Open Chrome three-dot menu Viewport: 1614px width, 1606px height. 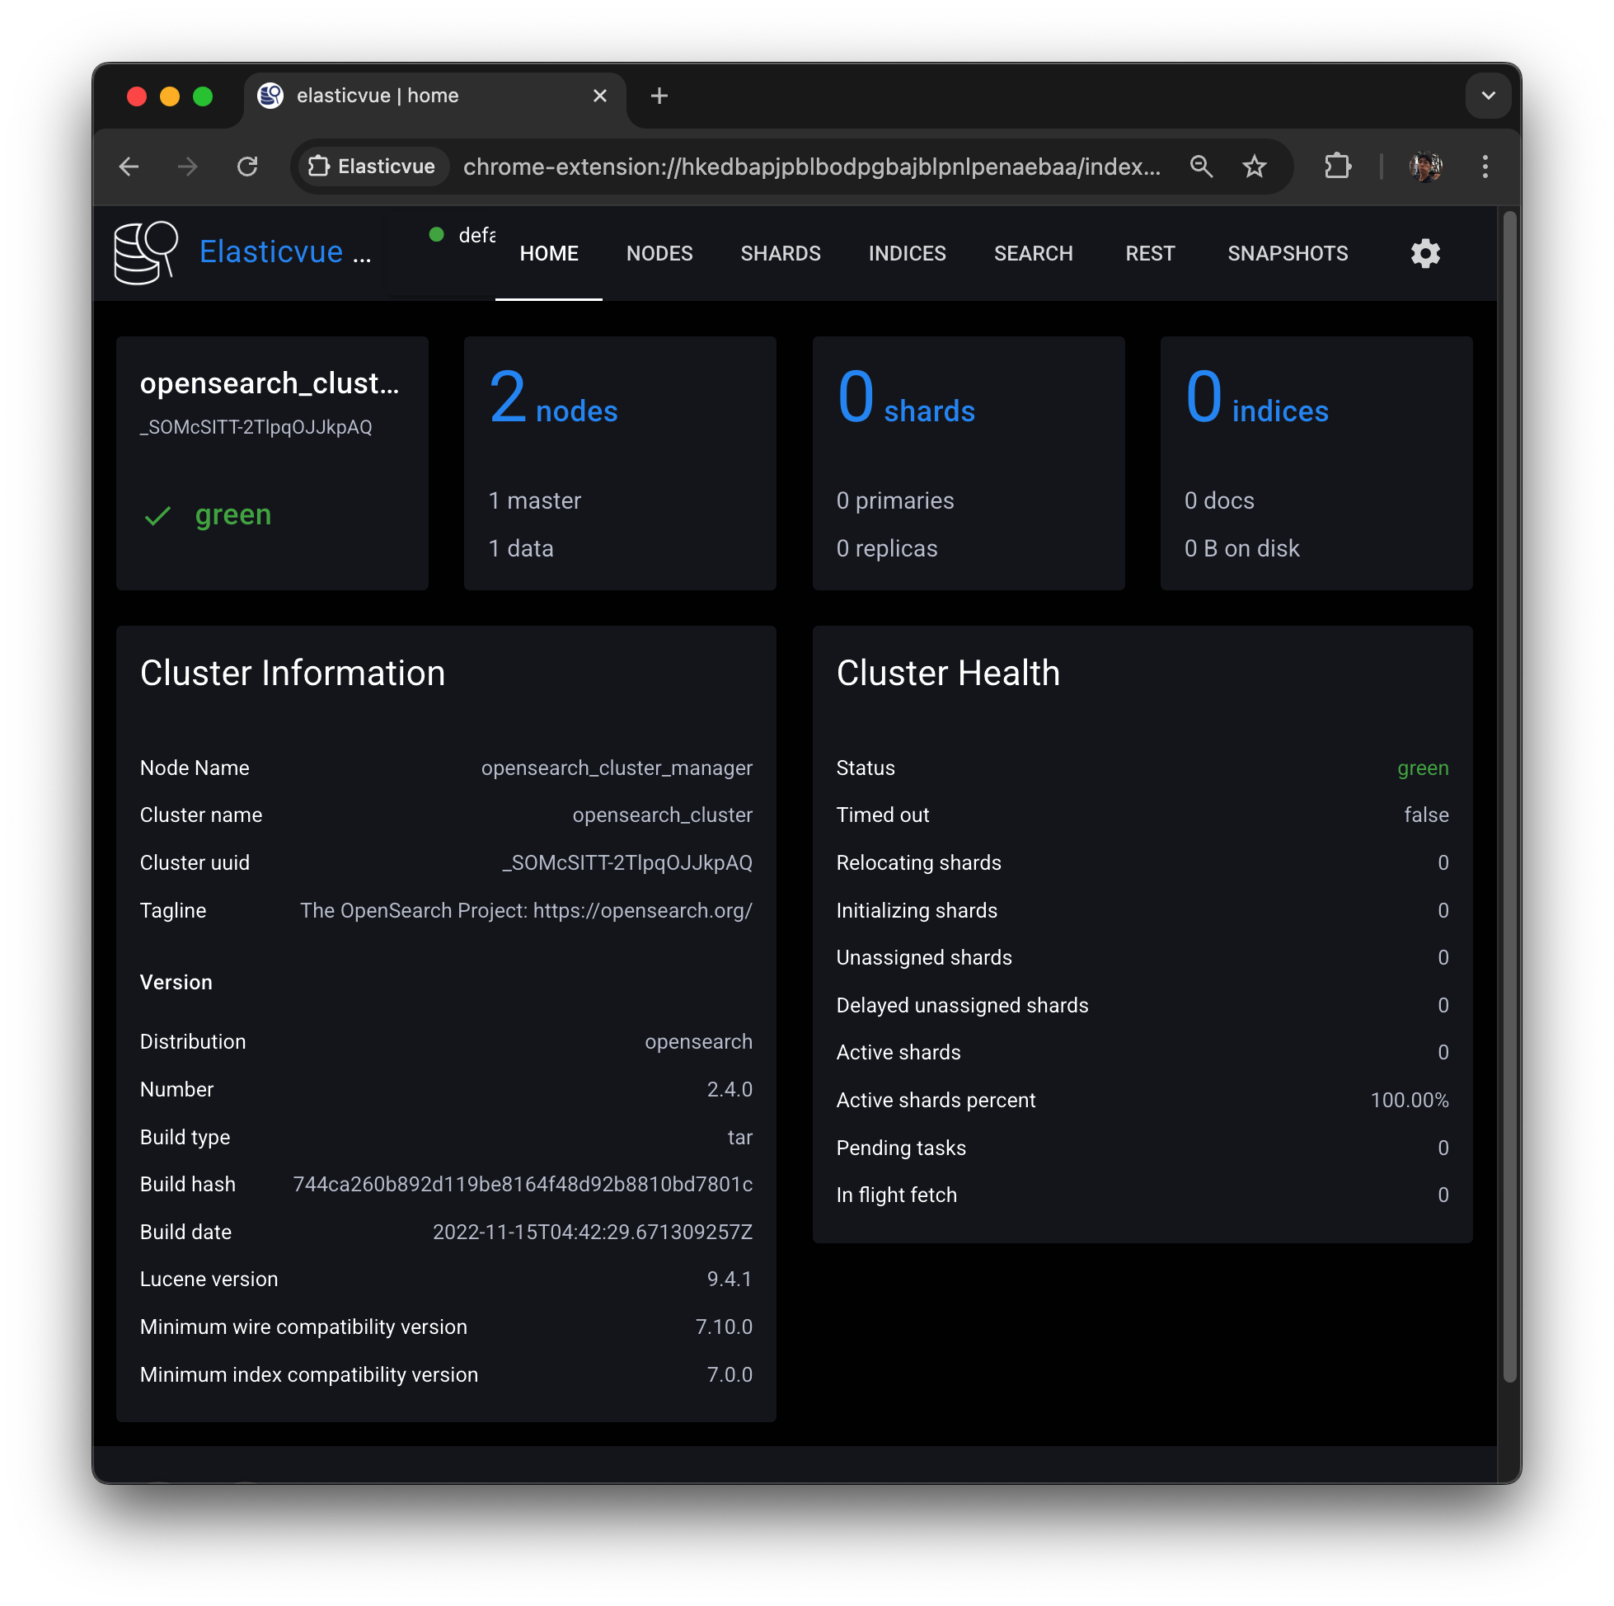point(1485,167)
